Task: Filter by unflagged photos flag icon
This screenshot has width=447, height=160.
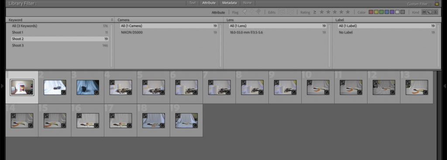Action: (251, 12)
